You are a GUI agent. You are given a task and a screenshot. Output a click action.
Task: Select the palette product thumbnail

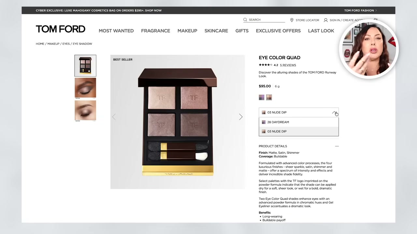(x=85, y=66)
